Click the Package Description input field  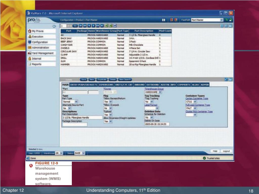(75, 125)
